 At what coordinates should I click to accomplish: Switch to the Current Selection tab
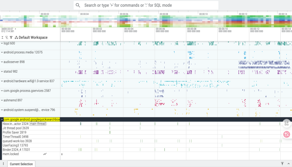21,164
